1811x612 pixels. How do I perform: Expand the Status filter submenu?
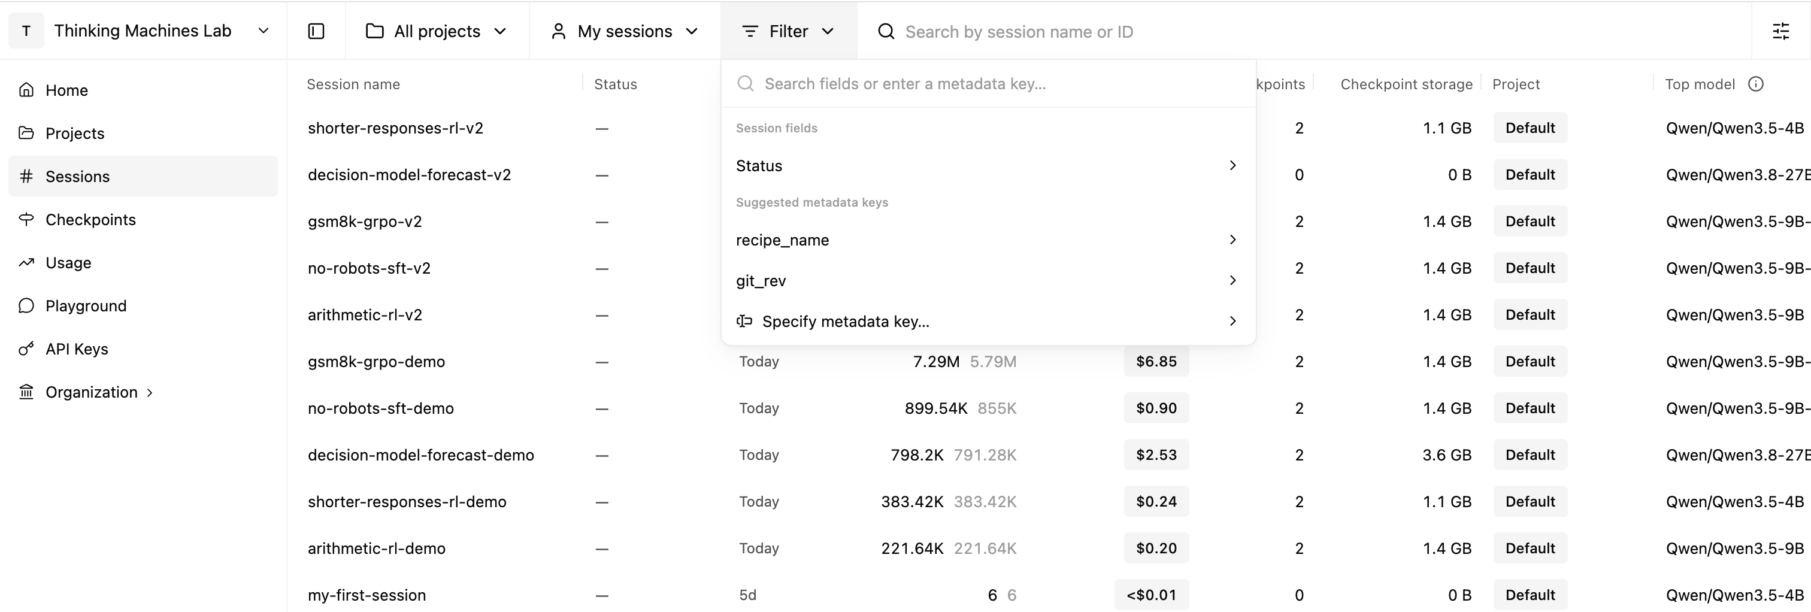click(988, 166)
